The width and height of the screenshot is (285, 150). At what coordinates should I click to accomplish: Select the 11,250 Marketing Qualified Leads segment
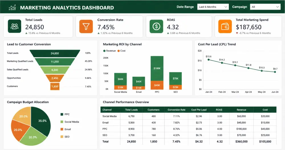coord(55,62)
